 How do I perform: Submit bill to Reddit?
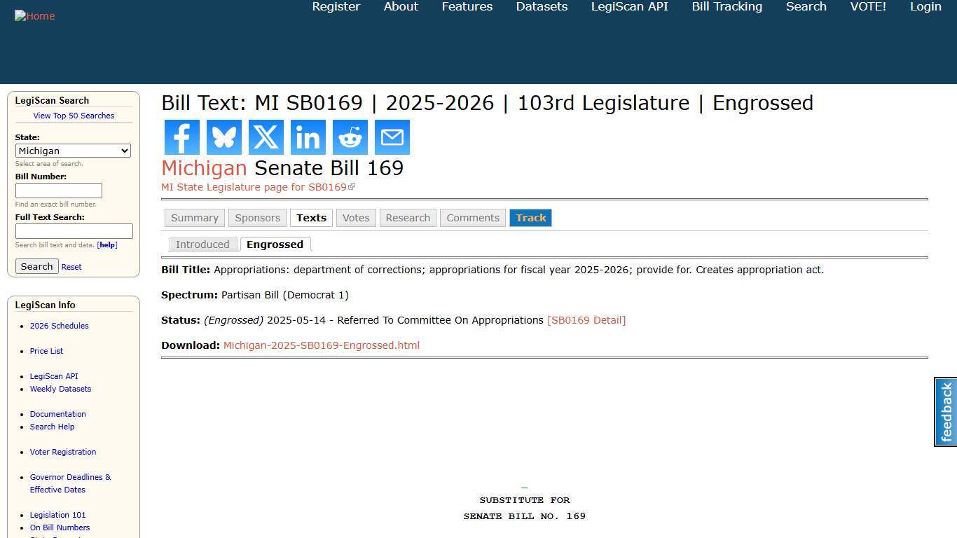pos(350,137)
